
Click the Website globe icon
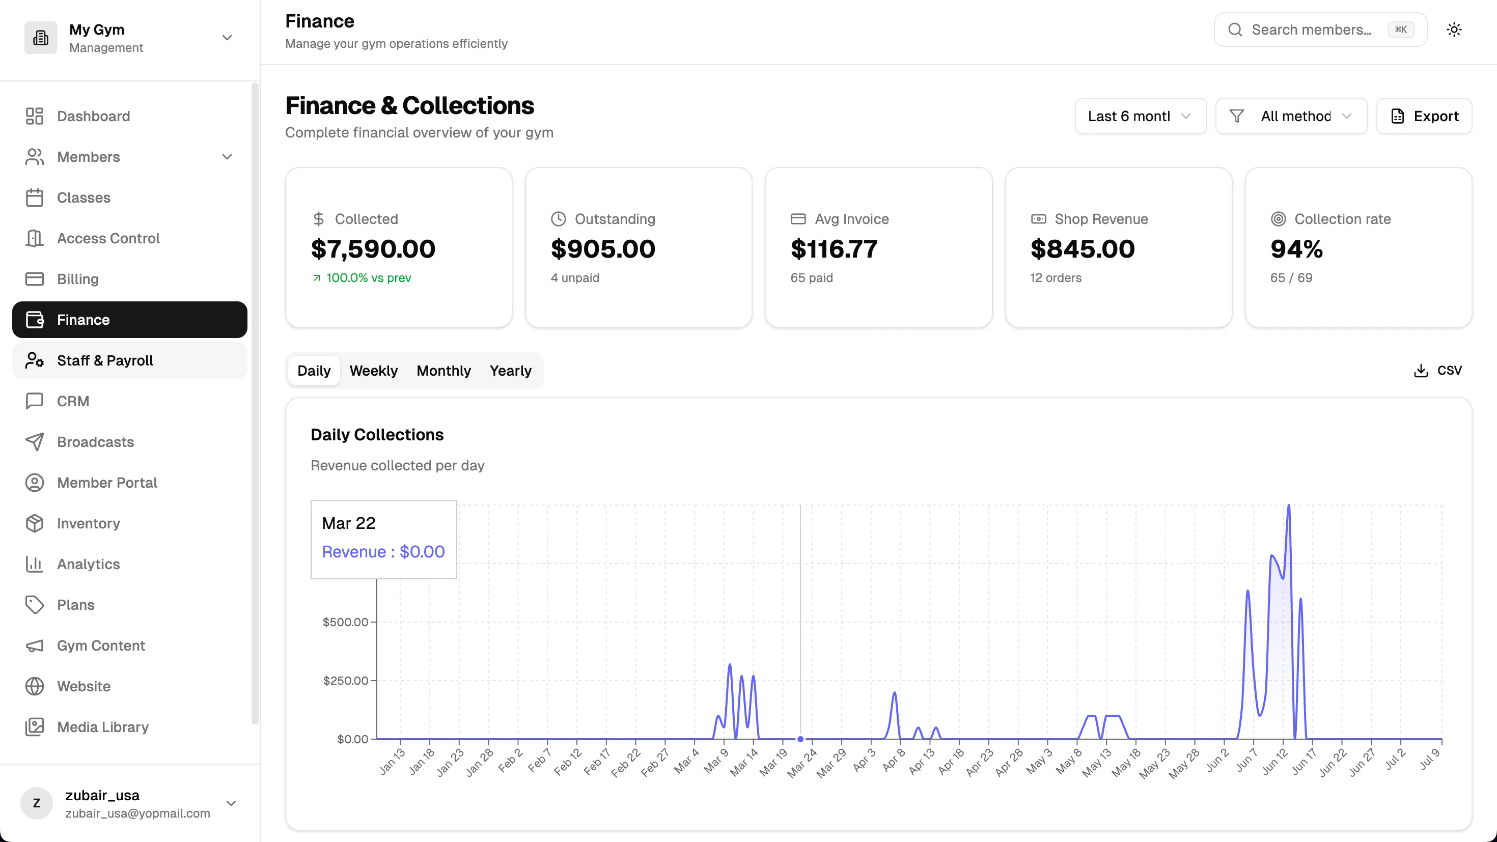[34, 686]
